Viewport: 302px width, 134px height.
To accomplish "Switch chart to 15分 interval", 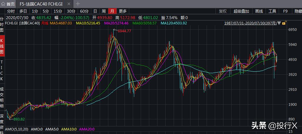I will point(58,11).
